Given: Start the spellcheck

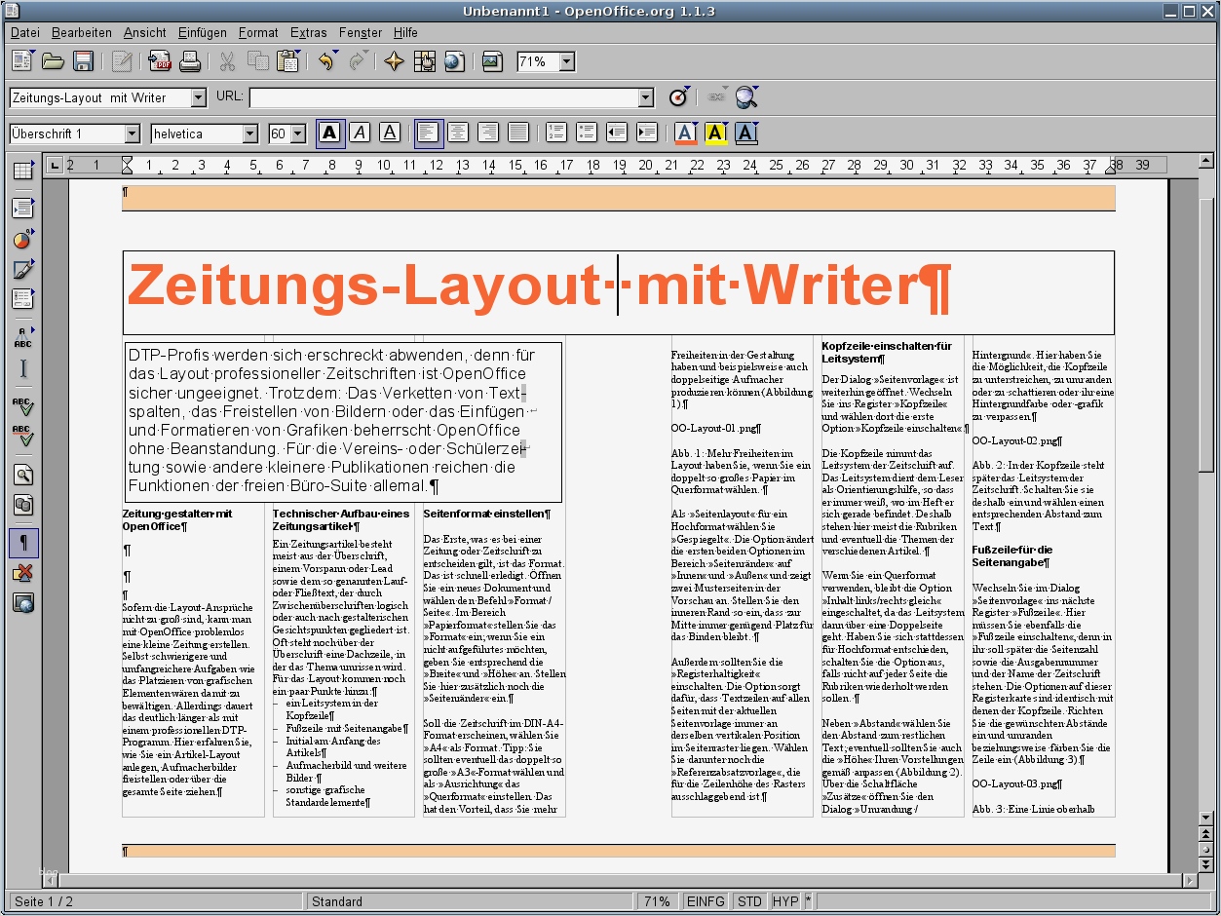Looking at the screenshot, I should click(24, 408).
